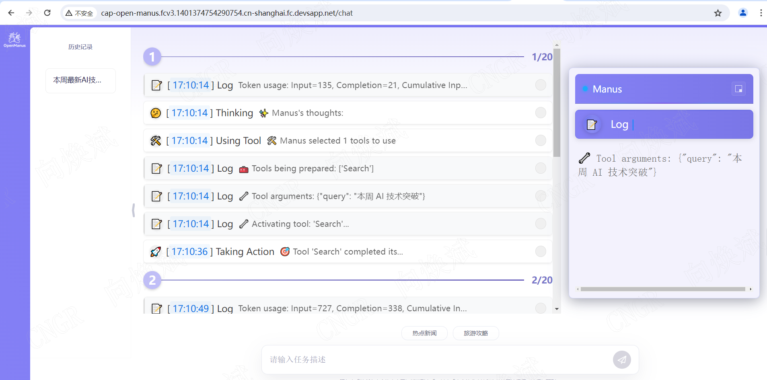This screenshot has height=380, width=767.
Task: Click the send paper-plane button
Action: click(622, 359)
